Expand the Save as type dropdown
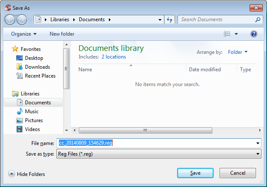The width and height of the screenshot is (267, 187). (258, 154)
